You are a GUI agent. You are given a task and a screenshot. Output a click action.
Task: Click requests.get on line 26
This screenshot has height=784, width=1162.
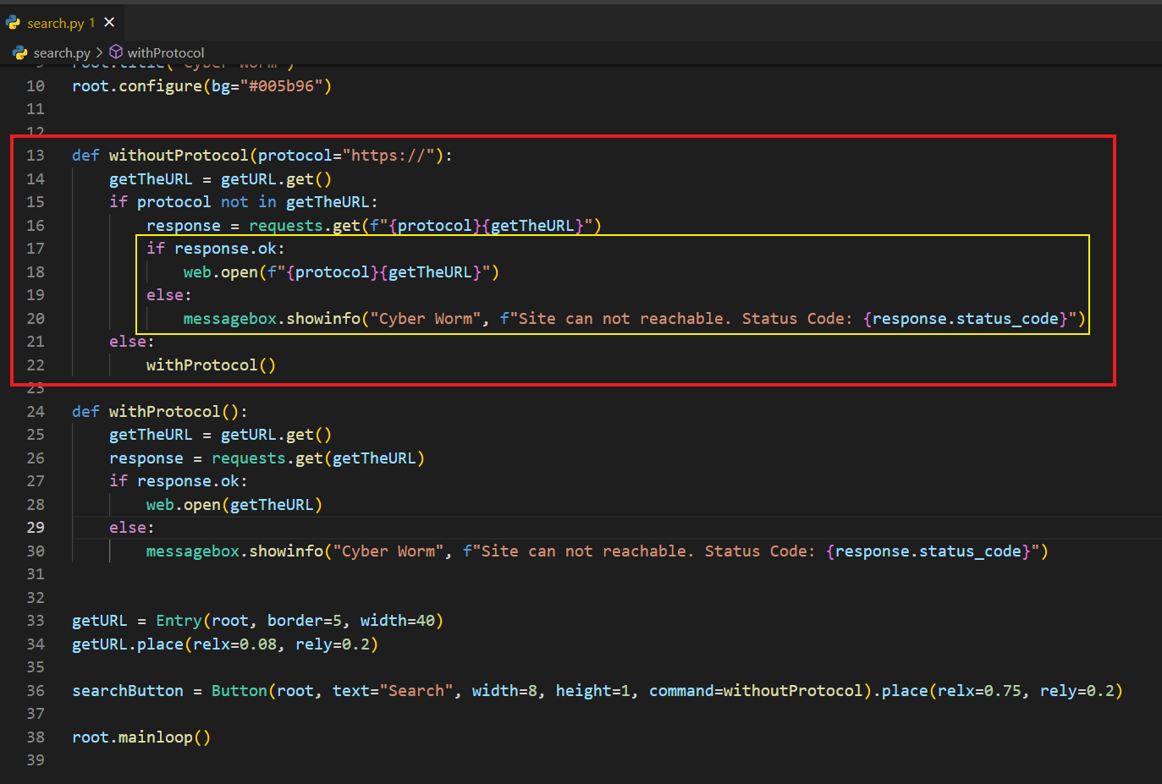click(267, 458)
